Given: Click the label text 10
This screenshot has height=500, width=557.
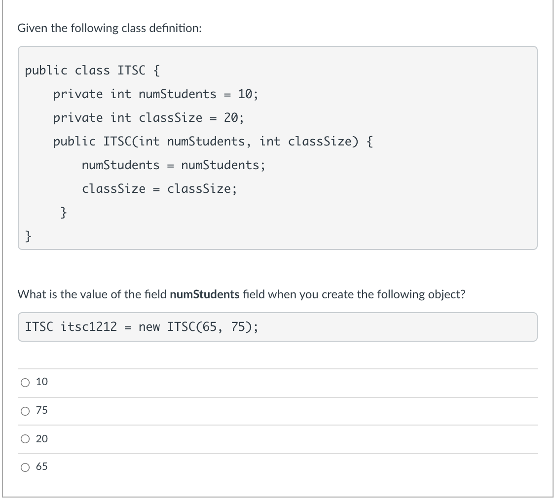Looking at the screenshot, I should tap(42, 381).
